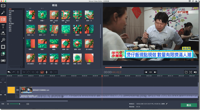Screen dimensions: 200x110
Task: Click the microphone record audio button
Action: [x=47, y=72]
